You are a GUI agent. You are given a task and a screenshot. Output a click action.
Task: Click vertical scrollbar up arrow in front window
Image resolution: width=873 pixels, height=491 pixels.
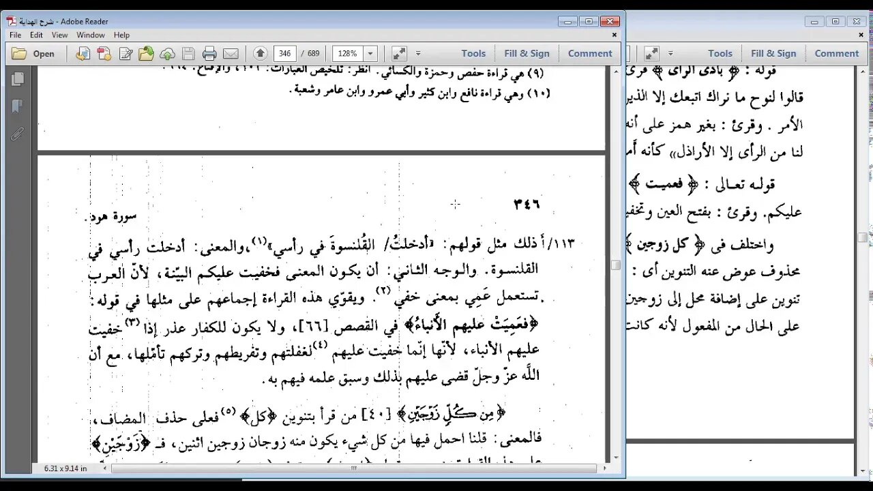click(615, 72)
